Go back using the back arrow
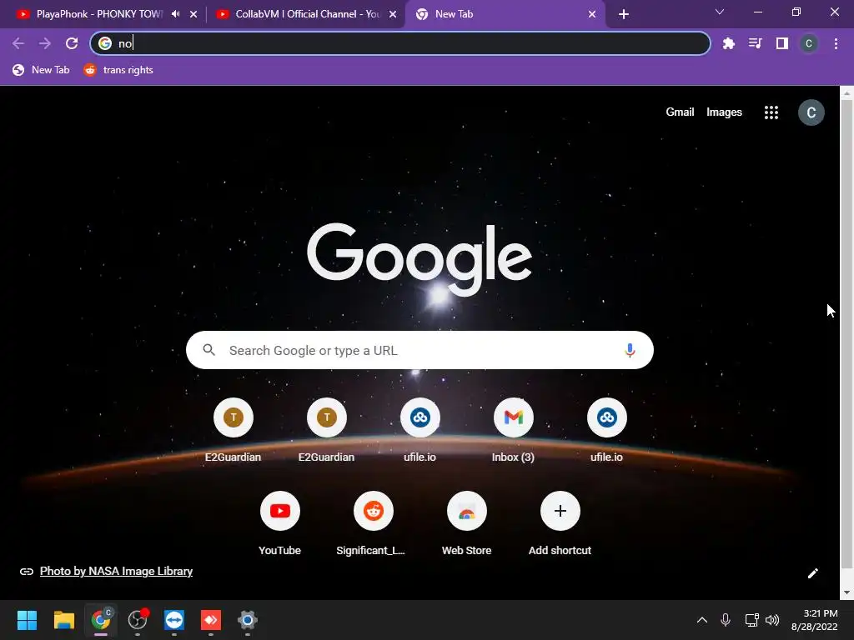 pyautogui.click(x=18, y=43)
